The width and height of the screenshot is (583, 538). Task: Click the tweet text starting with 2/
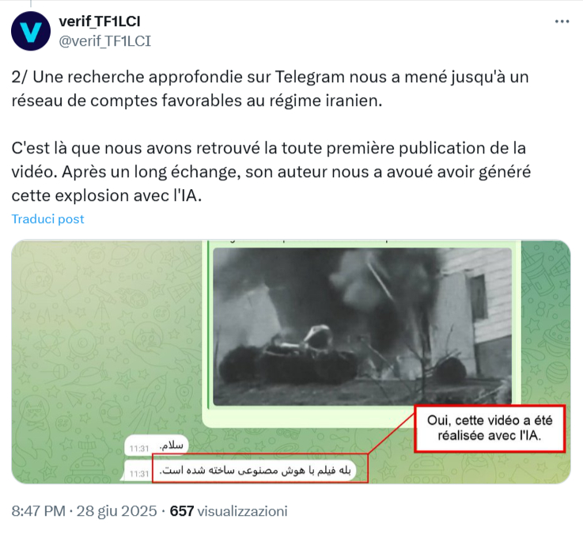click(x=270, y=89)
